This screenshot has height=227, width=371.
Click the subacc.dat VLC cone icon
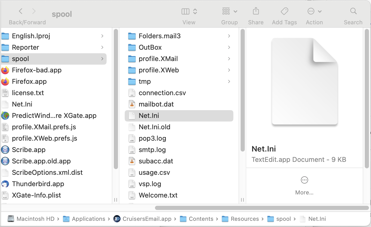(x=132, y=161)
